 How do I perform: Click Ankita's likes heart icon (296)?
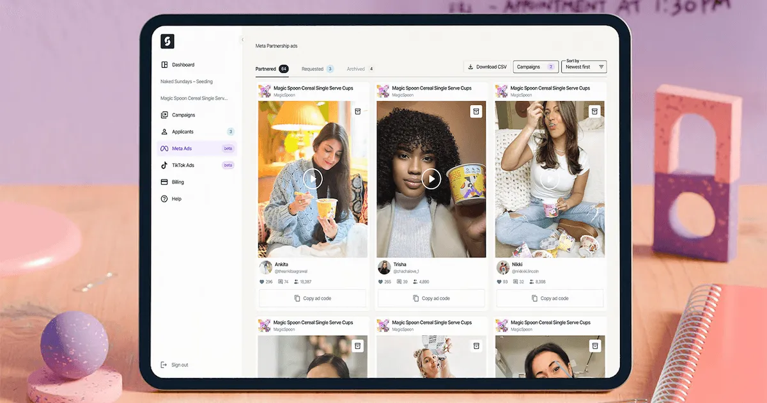tap(261, 281)
